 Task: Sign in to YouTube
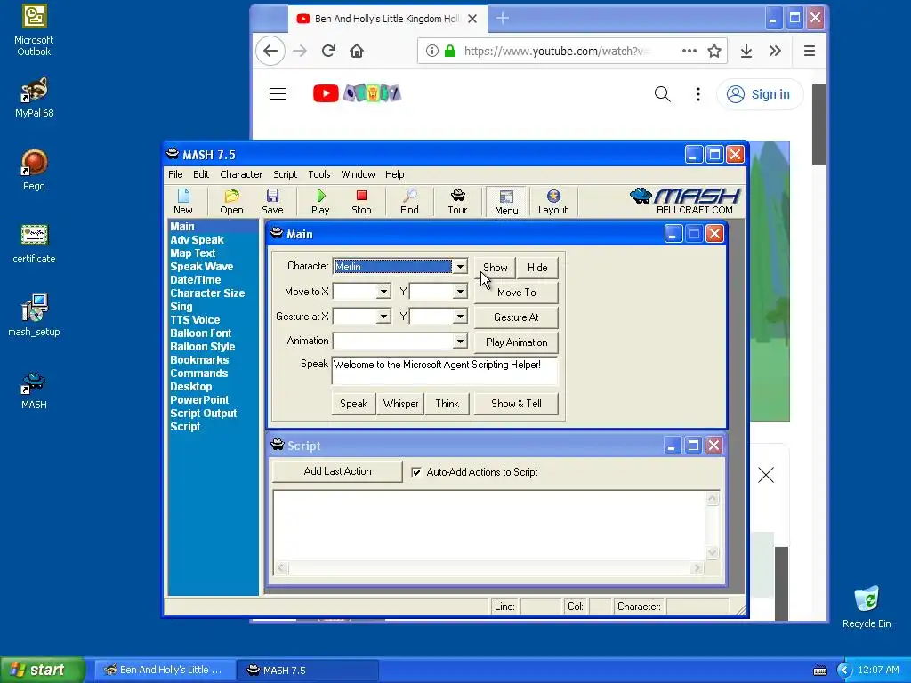[760, 94]
